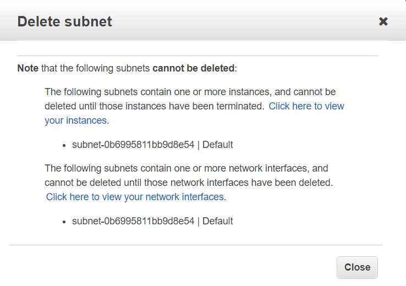Follow the "view your network interfaces" link

click(x=136, y=196)
